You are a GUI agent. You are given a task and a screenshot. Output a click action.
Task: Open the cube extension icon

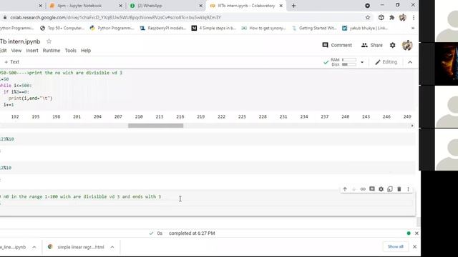[x=381, y=17]
